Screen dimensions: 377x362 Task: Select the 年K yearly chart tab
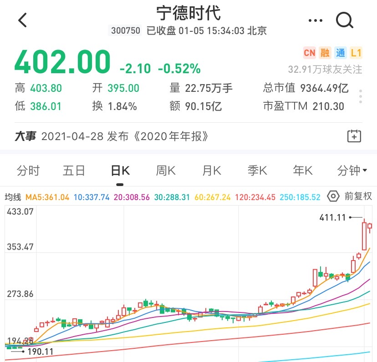(x=303, y=171)
